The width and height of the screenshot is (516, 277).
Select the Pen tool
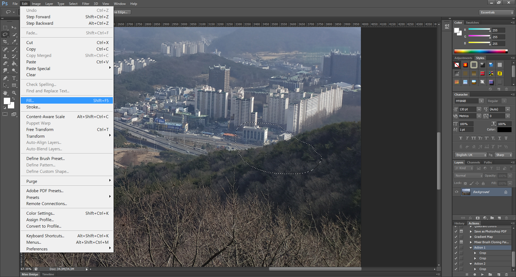point(5,78)
